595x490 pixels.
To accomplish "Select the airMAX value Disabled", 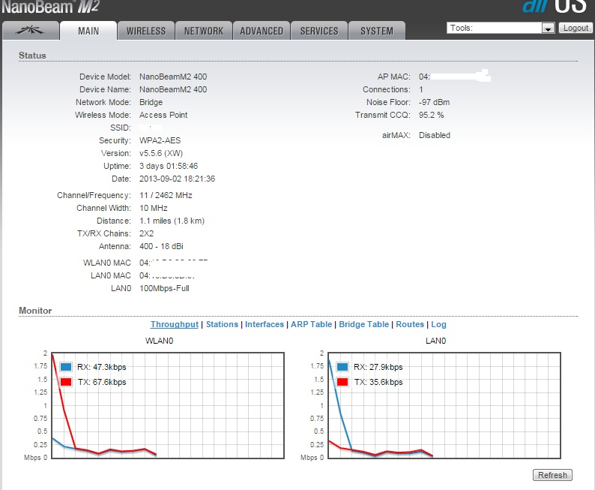I will (x=435, y=135).
